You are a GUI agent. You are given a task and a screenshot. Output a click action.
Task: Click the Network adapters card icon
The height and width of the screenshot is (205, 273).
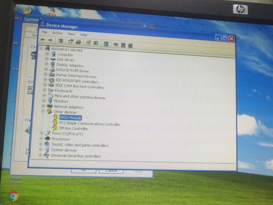[x=50, y=106]
